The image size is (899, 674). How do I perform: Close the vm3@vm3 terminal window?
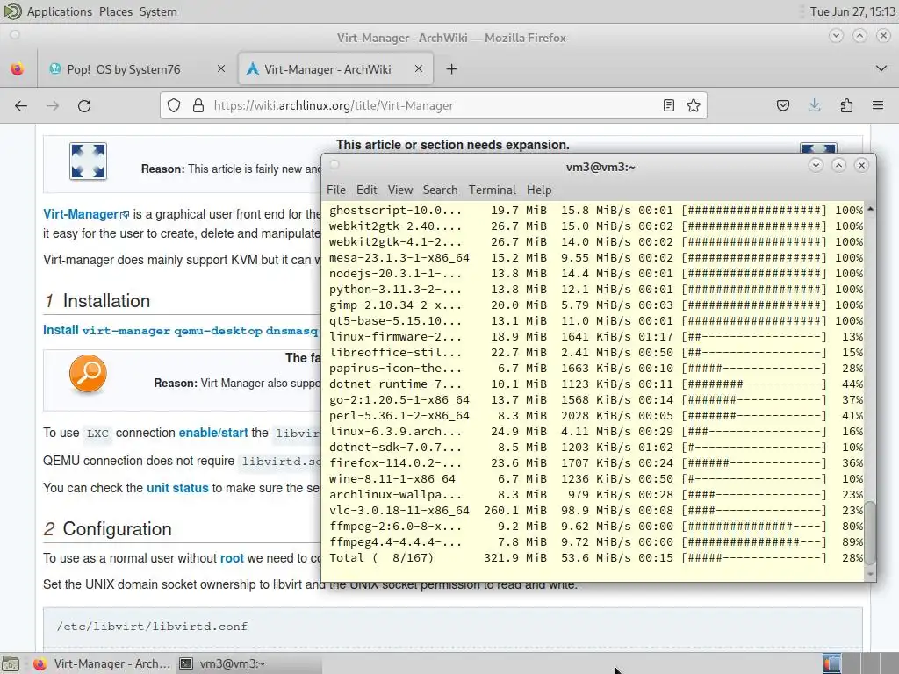pyautogui.click(x=861, y=166)
